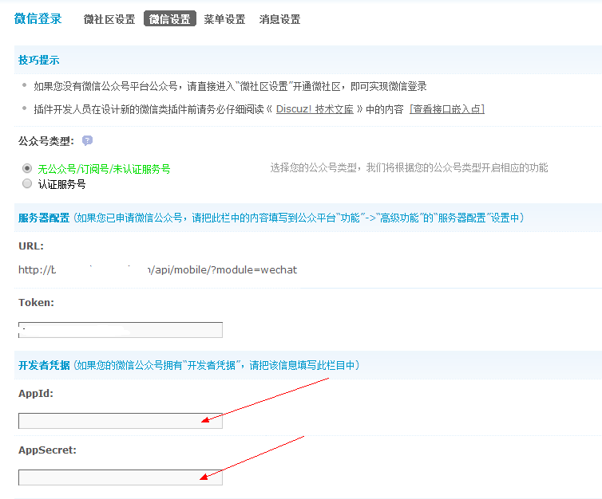Image resolution: width=602 pixels, height=499 pixels.
Task: Click the 技巧提示 section header
Action: click(x=39, y=60)
